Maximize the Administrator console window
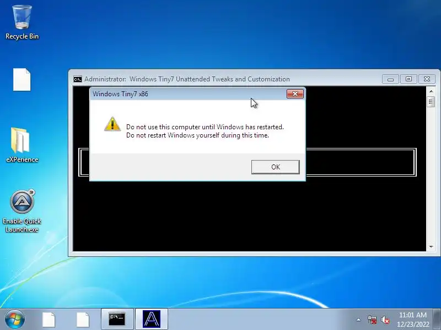This screenshot has width=441, height=330. [408, 79]
